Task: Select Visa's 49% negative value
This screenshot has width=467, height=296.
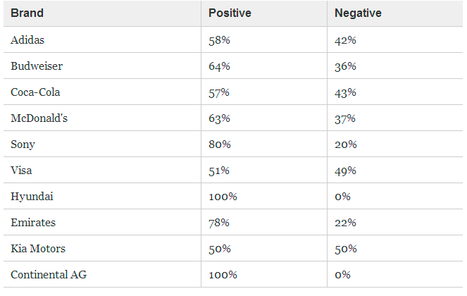Action: [x=345, y=170]
